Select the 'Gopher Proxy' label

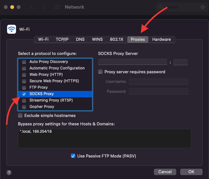[42, 107]
